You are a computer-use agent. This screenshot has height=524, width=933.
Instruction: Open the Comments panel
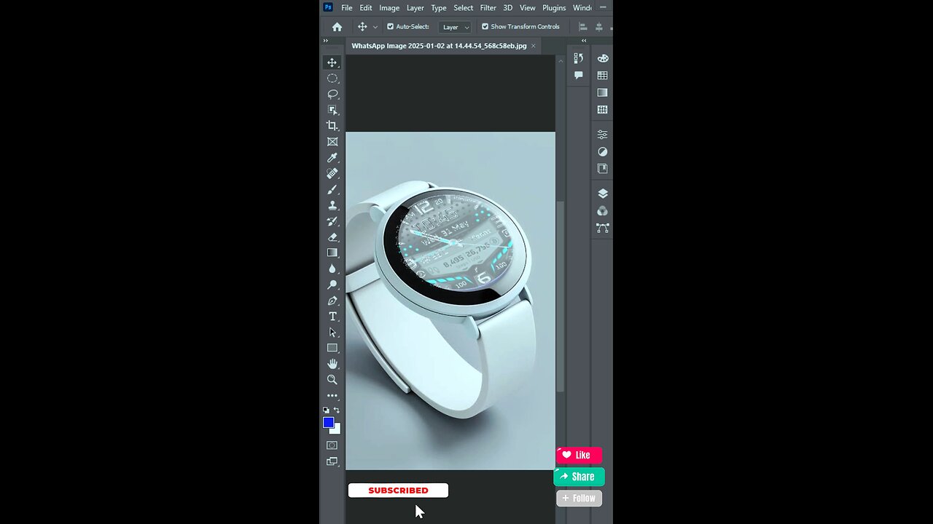coord(579,75)
